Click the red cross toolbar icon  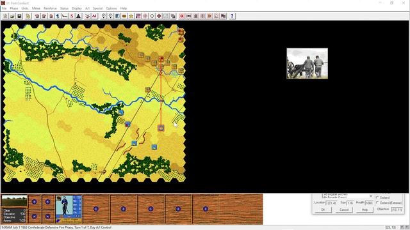pyautogui.click(x=159, y=16)
